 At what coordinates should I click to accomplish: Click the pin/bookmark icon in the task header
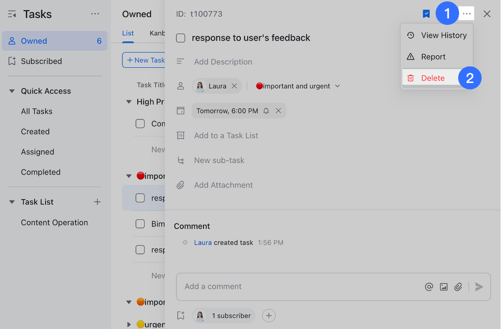coord(426,14)
